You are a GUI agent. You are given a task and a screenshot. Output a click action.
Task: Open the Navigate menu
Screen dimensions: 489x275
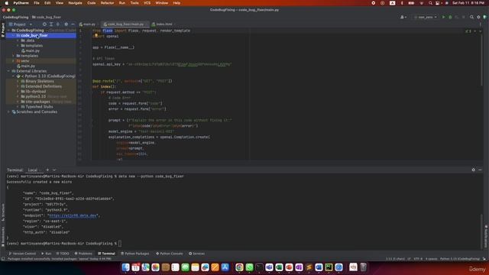coord(75,3)
